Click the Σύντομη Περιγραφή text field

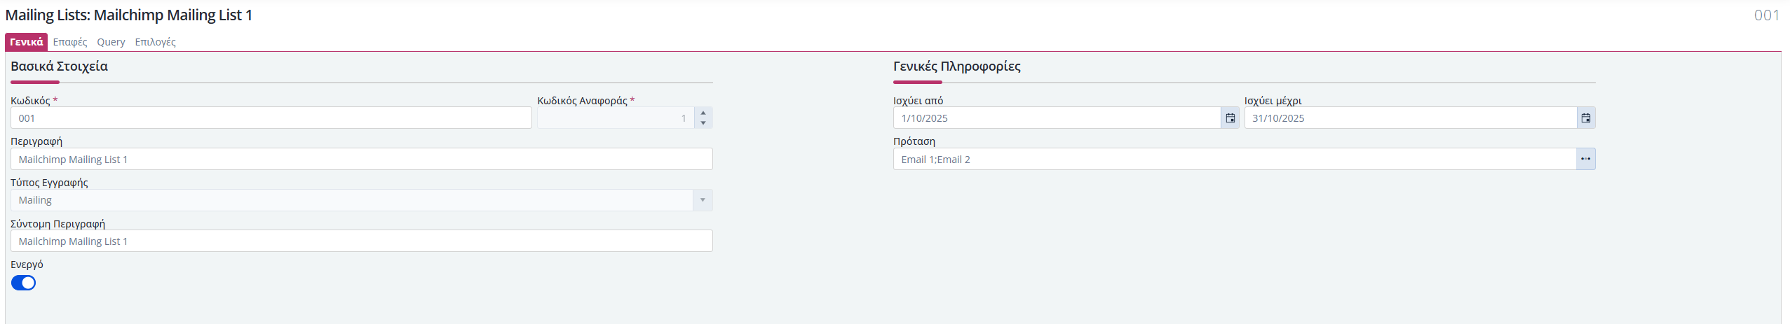tap(362, 241)
